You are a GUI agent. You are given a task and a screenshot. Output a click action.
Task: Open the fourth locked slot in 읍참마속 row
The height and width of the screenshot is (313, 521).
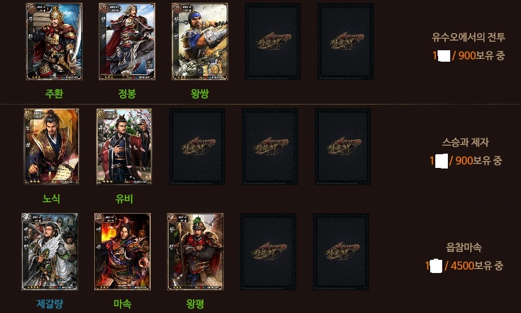coord(268,252)
